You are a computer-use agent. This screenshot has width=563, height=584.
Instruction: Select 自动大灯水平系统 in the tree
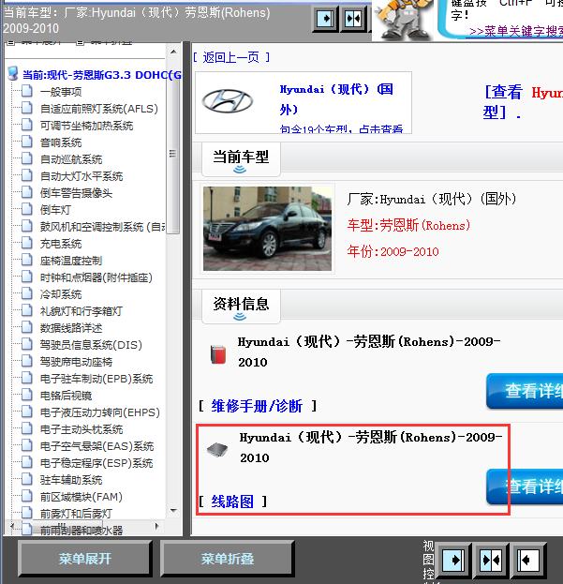pos(81,176)
